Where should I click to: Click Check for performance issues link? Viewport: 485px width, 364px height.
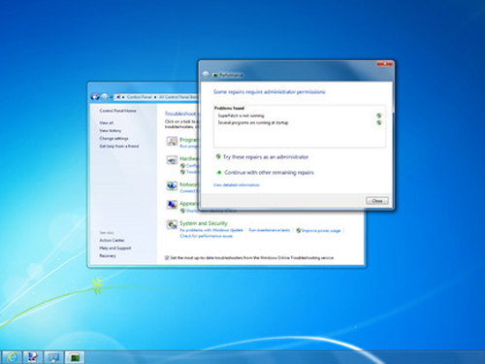point(206,236)
